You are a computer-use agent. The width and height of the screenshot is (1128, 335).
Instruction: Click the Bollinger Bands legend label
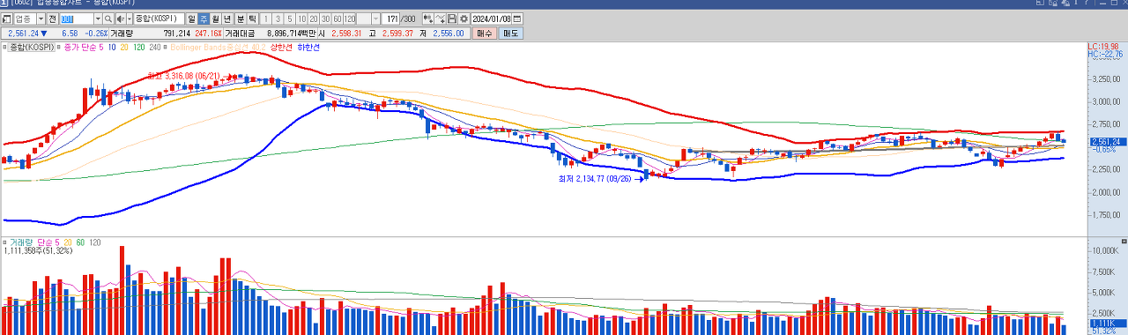point(218,47)
